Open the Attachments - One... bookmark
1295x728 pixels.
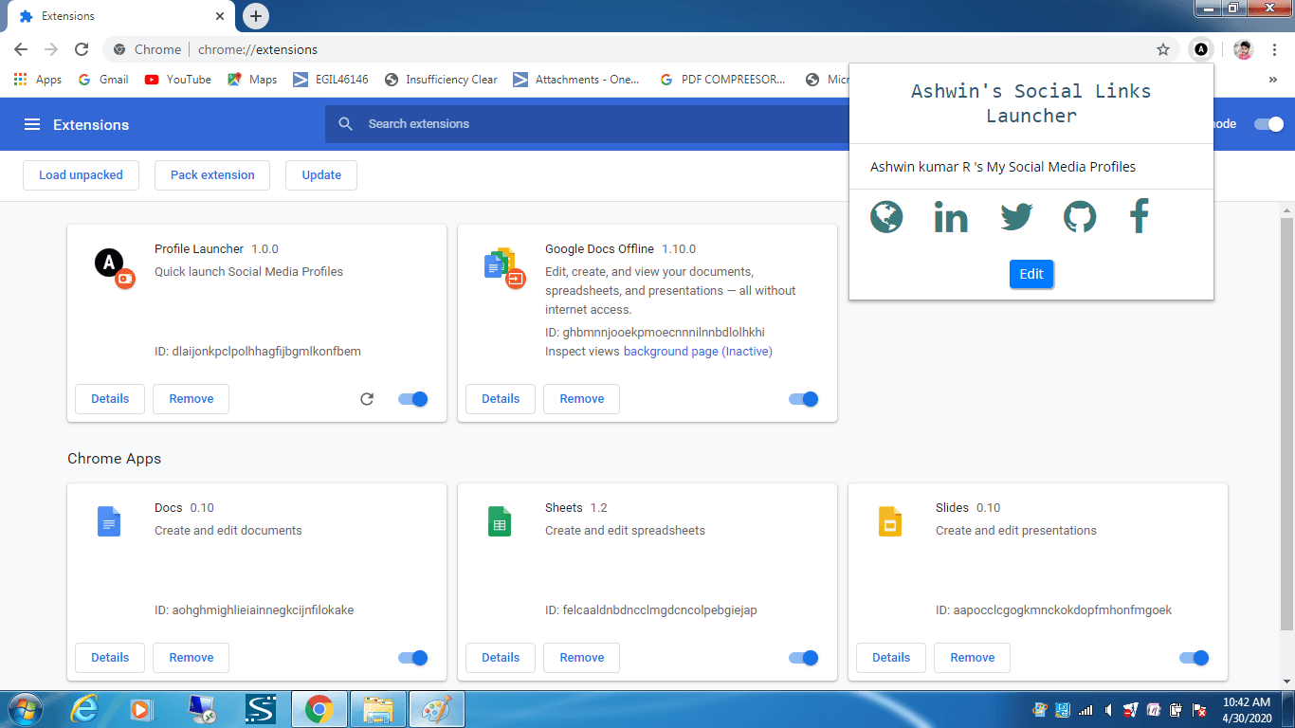click(576, 80)
